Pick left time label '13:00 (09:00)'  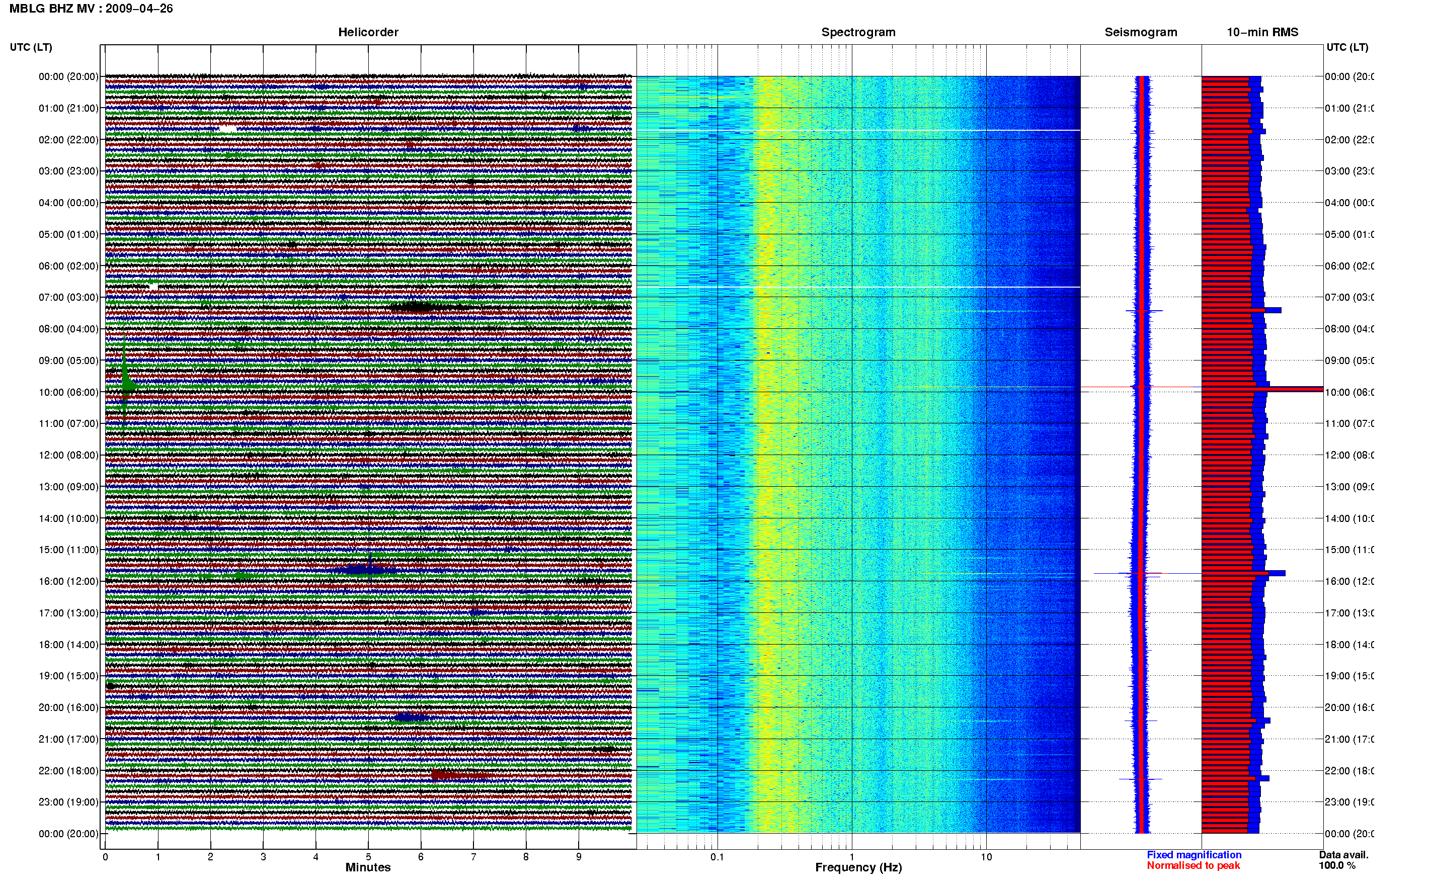click(68, 487)
